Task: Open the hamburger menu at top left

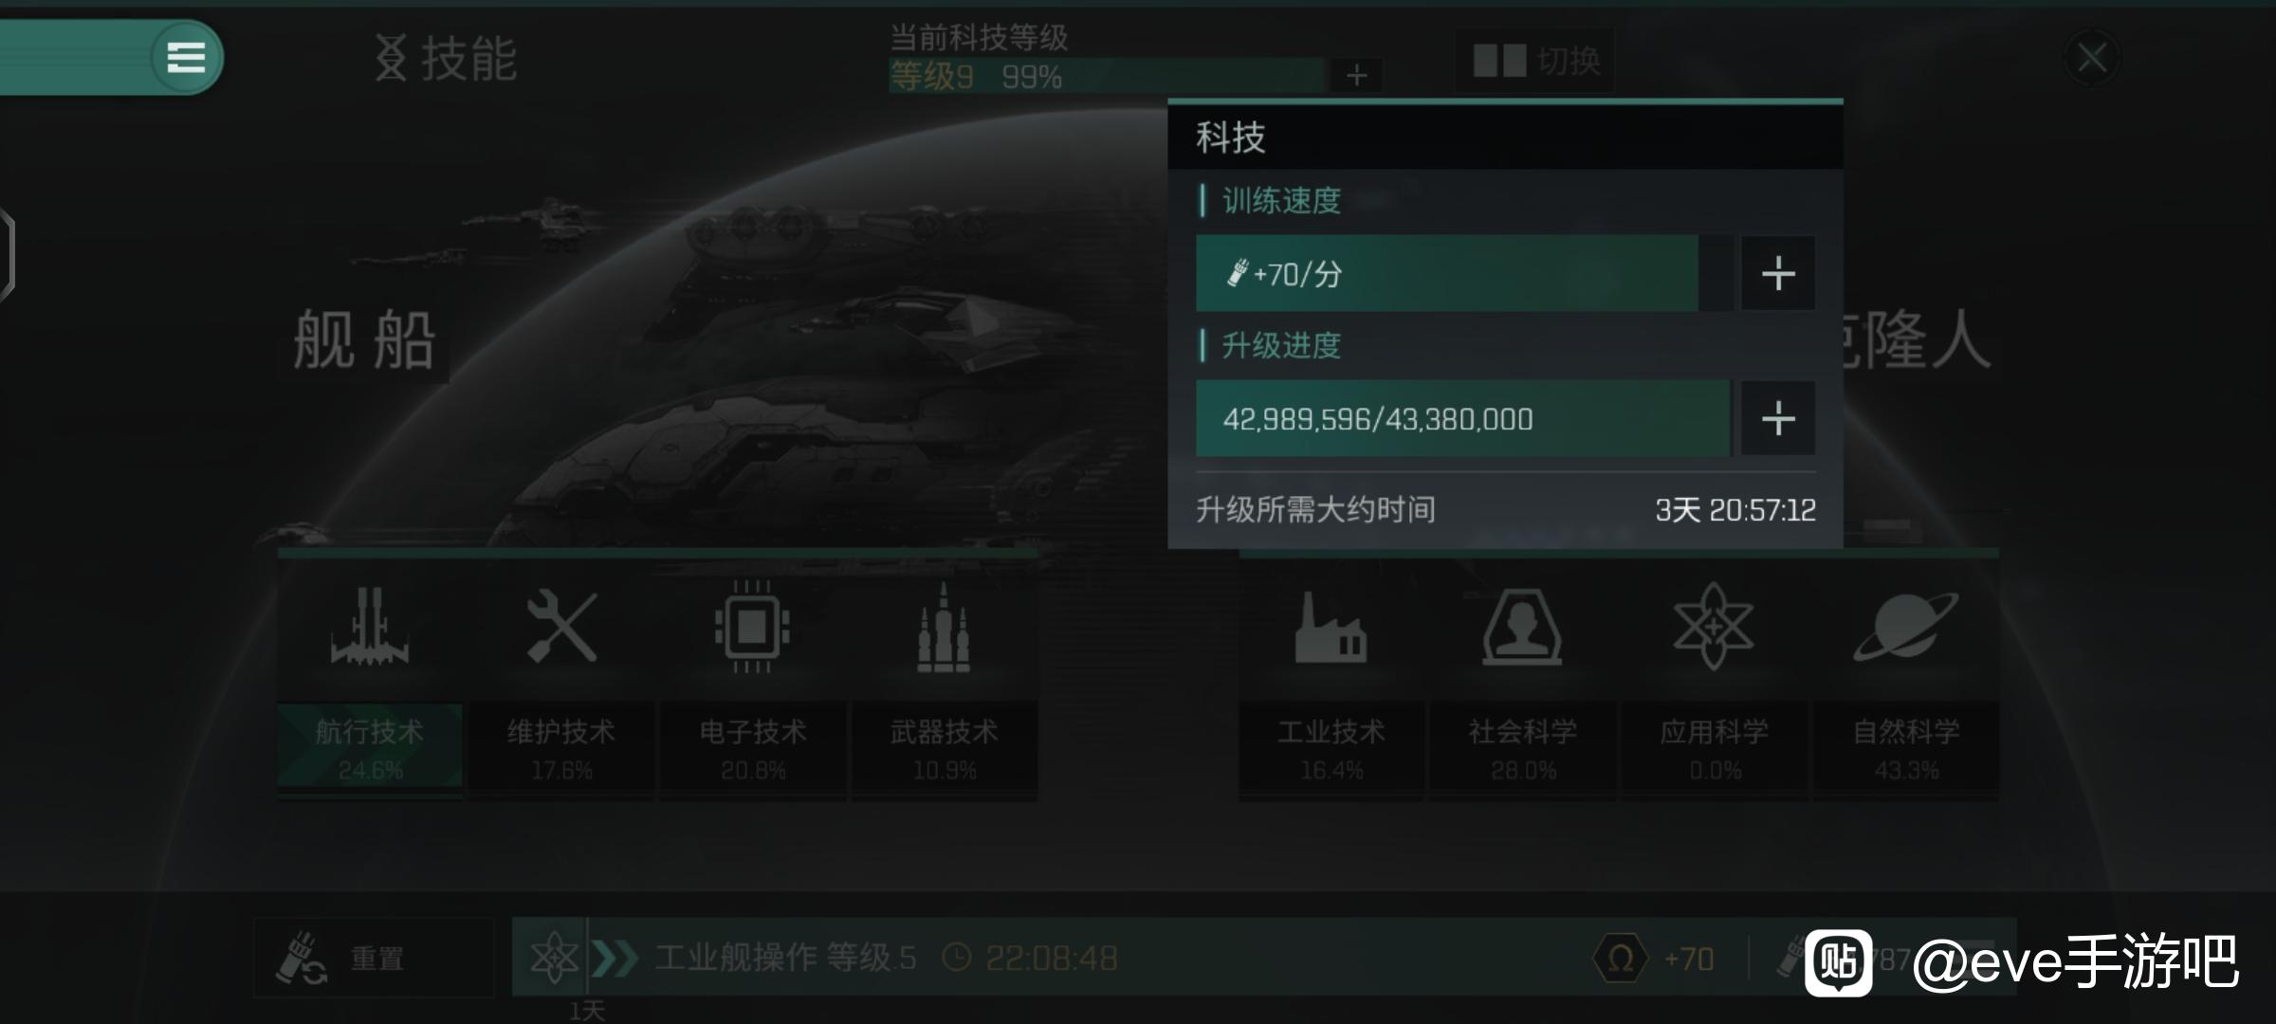Action: click(x=186, y=57)
